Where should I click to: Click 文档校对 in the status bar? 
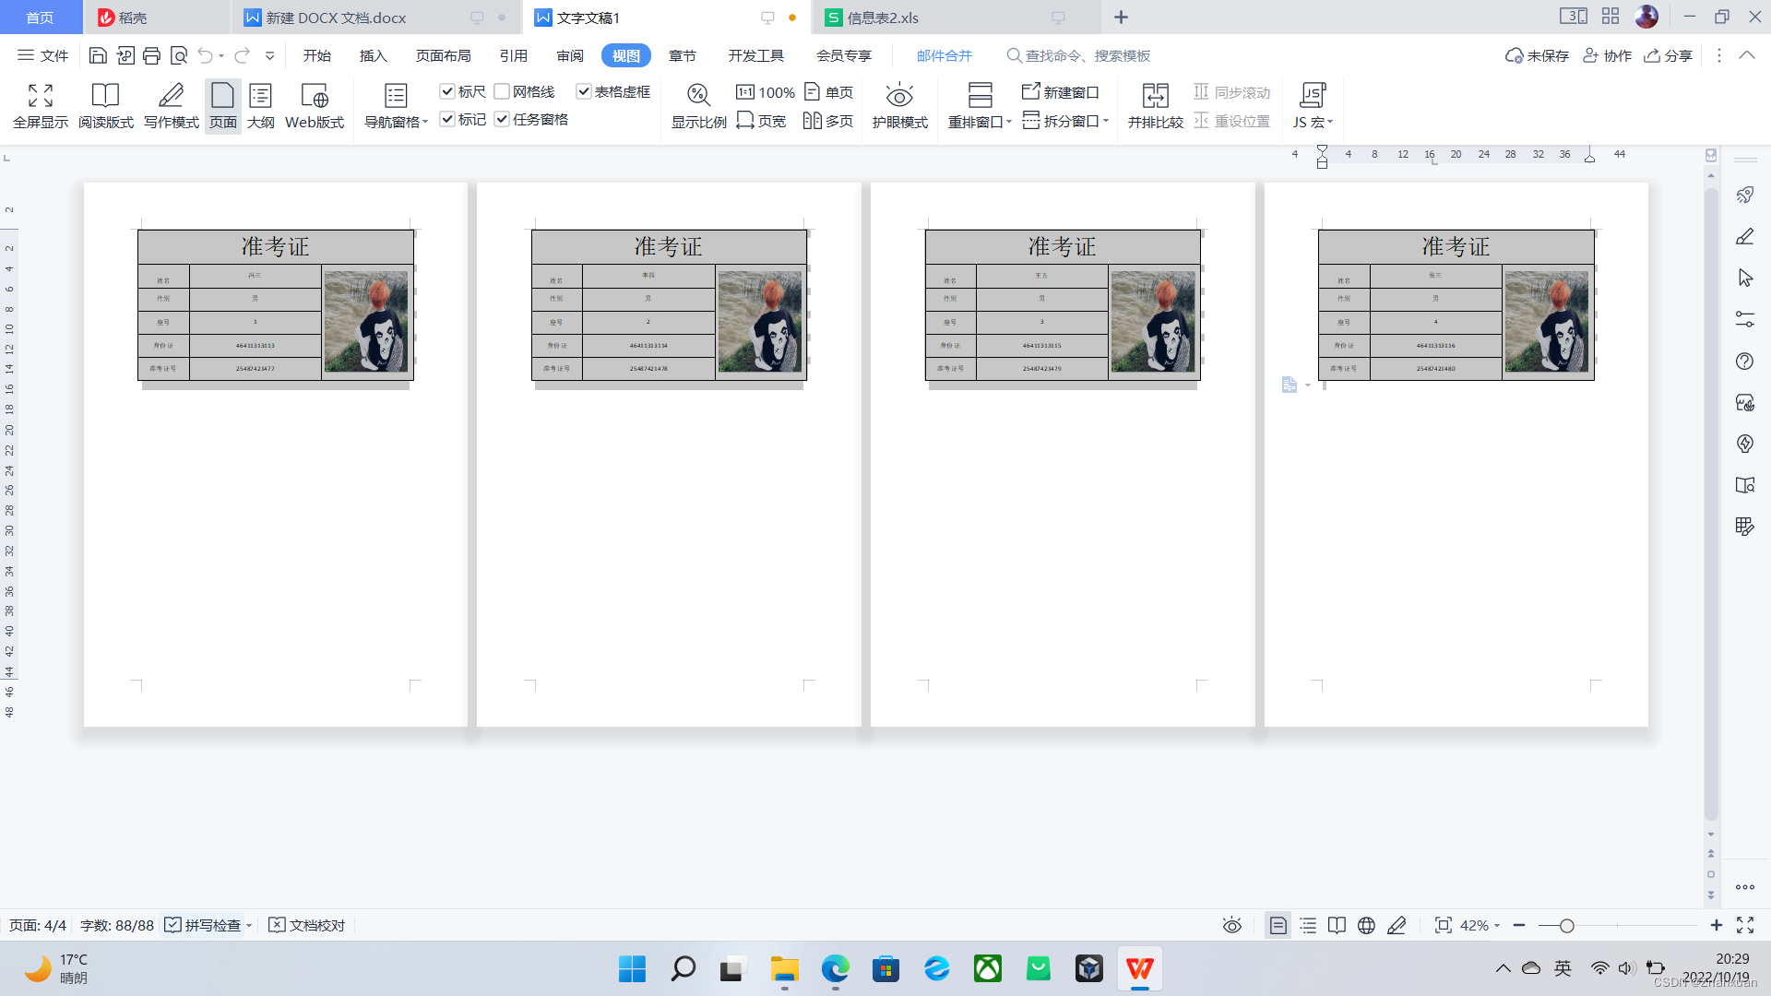(307, 925)
